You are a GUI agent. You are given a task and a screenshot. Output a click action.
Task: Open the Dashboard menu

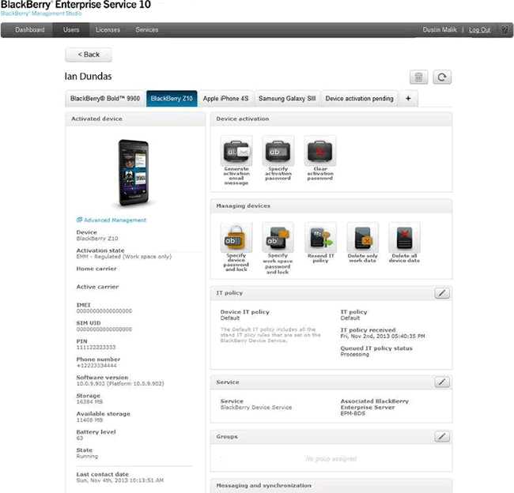[30, 30]
